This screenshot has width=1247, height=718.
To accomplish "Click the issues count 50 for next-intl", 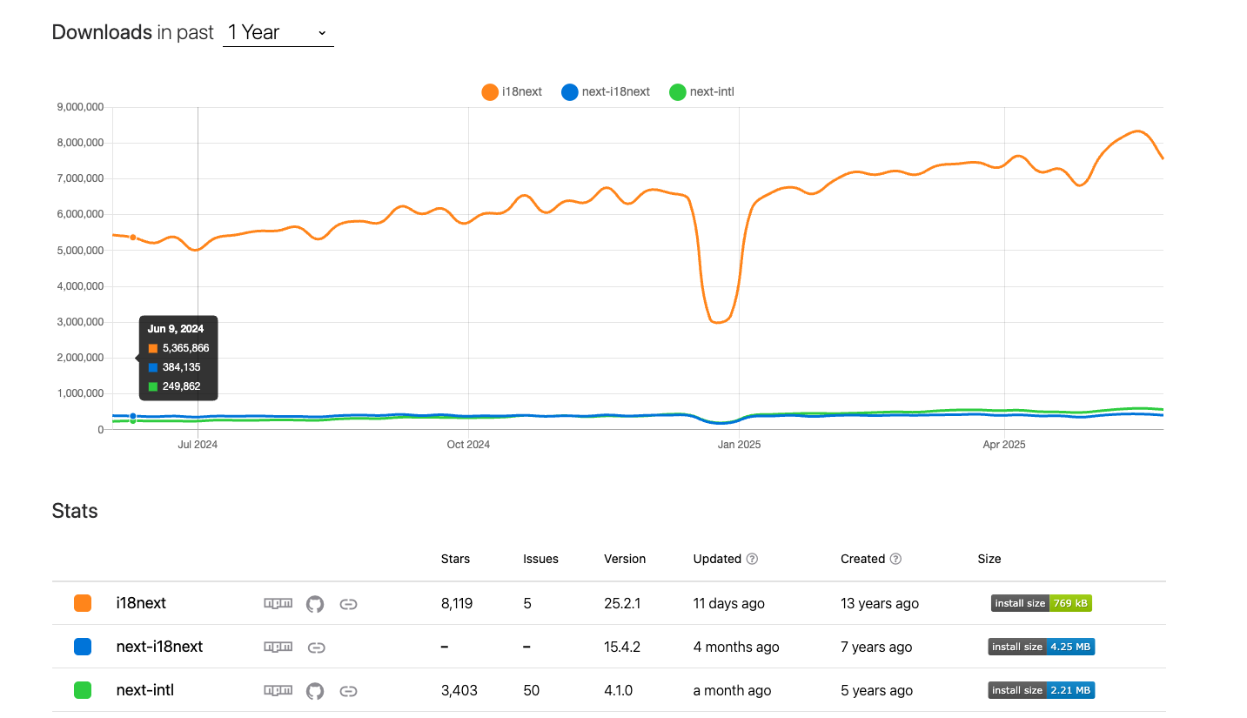I will click(531, 690).
